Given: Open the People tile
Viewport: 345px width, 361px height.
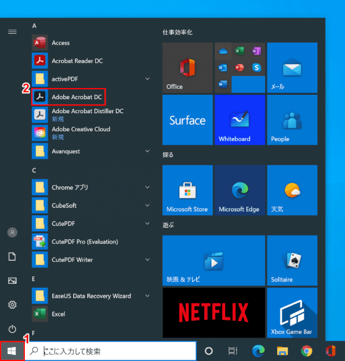Looking at the screenshot, I should (x=292, y=120).
